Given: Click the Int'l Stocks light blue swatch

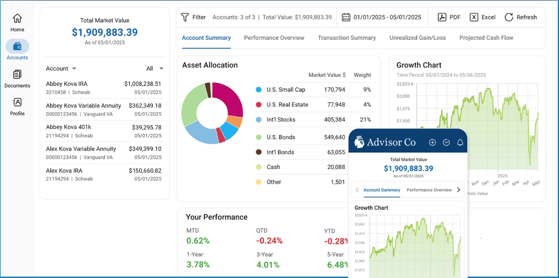Looking at the screenshot, I should tap(259, 119).
